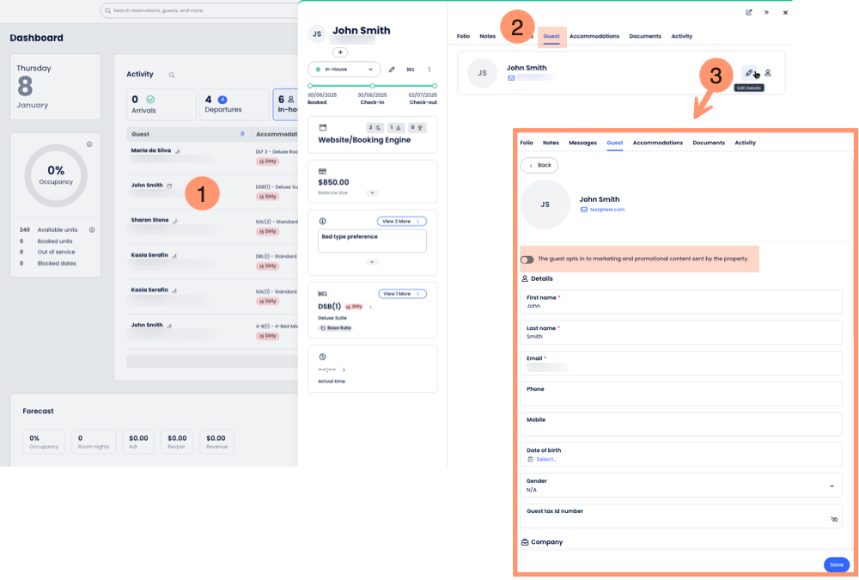Image resolution: width=859 pixels, height=580 pixels.
Task: Reveal the Guest tax id number with the eye toggle
Action: (x=833, y=519)
